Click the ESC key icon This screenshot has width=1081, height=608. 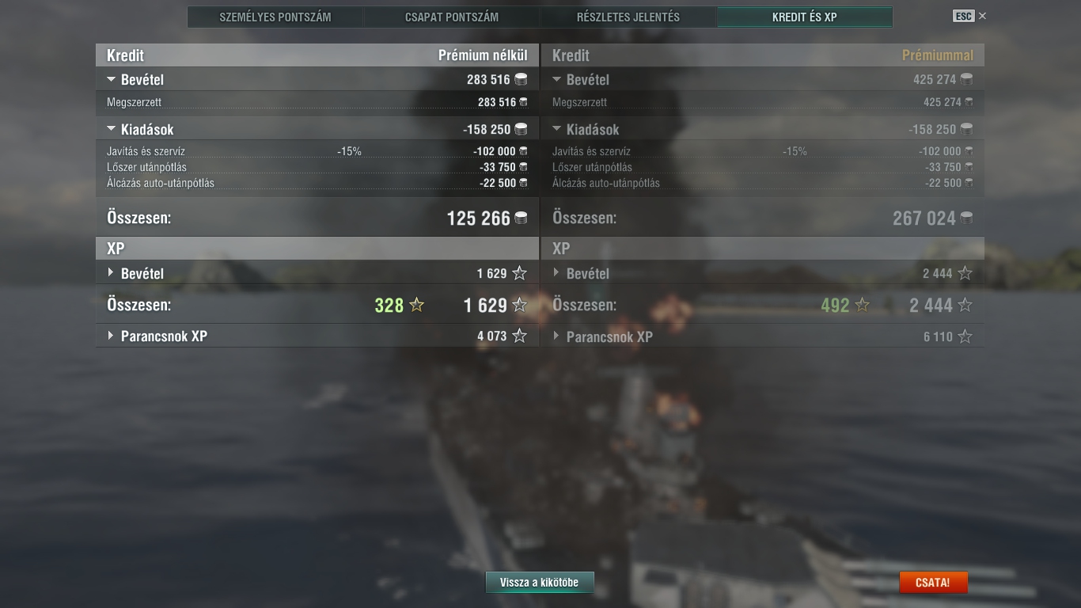(x=963, y=16)
